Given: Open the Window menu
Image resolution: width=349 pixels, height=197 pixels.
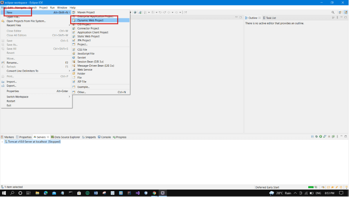Looking at the screenshot, I should pos(62,7).
